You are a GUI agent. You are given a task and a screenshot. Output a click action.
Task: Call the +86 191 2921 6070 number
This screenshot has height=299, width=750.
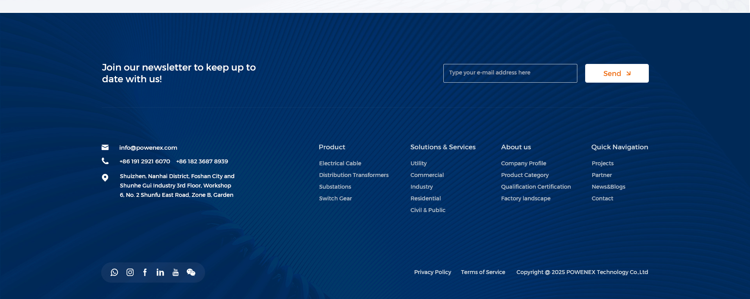click(x=145, y=161)
